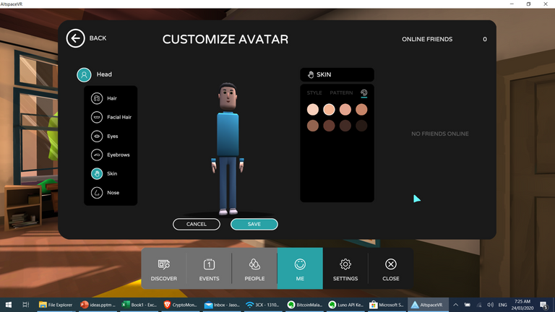The width and height of the screenshot is (555, 312).
Task: Click the ENG language indicator
Action: tap(503, 305)
